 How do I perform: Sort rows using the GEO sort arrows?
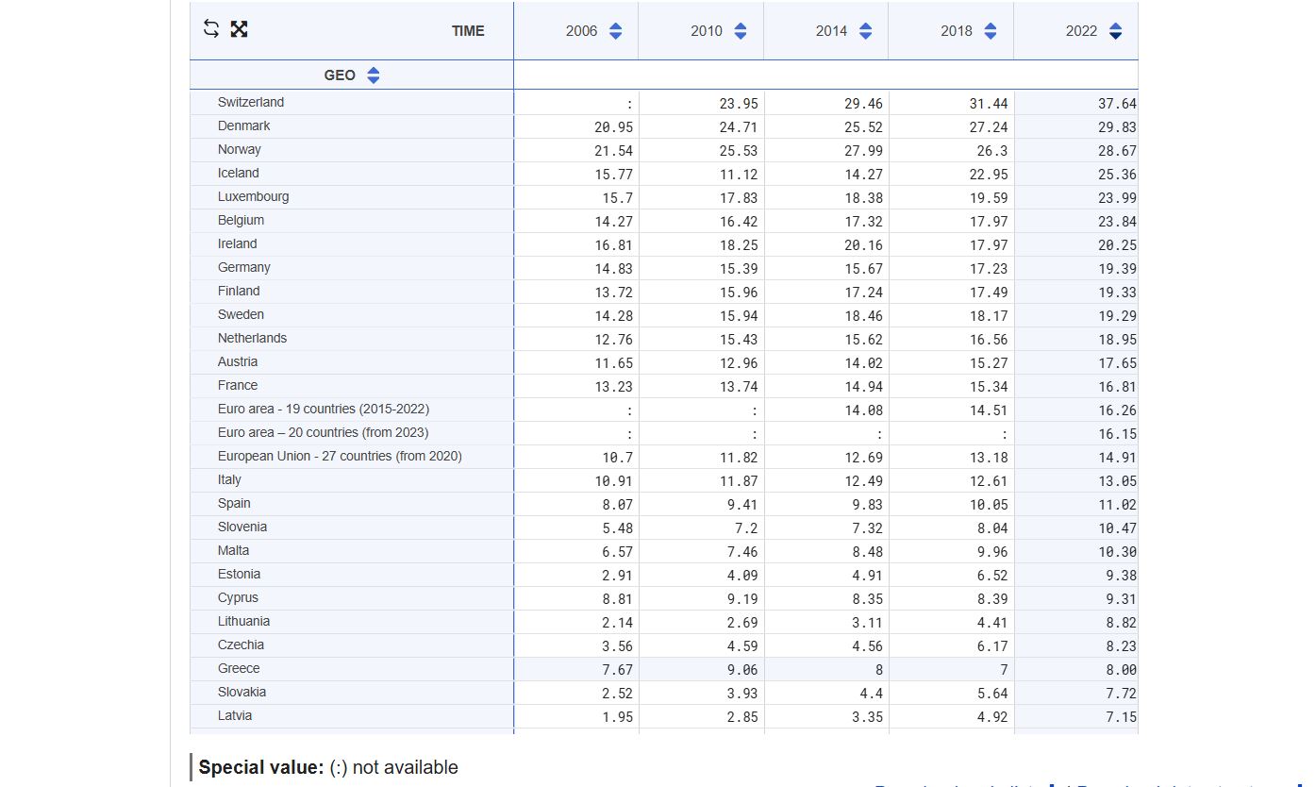coord(373,75)
